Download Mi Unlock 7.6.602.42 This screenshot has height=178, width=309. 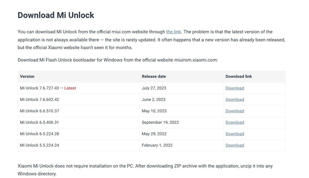coord(235,99)
